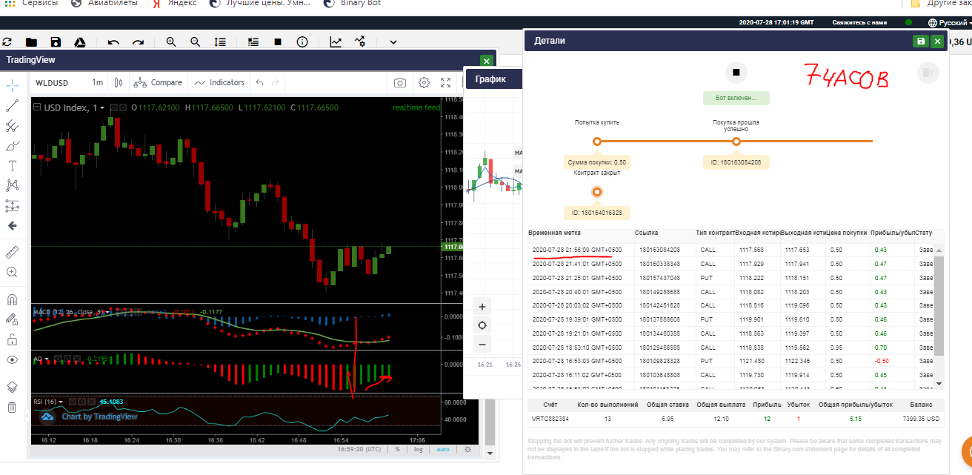Screen dimensions: 972x475
Task: Click the График panel zoom-in plus button
Action: pos(482,307)
